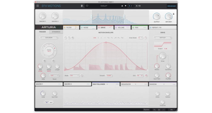Click the left rotate icon under Density dial
Image resolution: width=212 pixels, height=113 pixels.
[x=44, y=61]
